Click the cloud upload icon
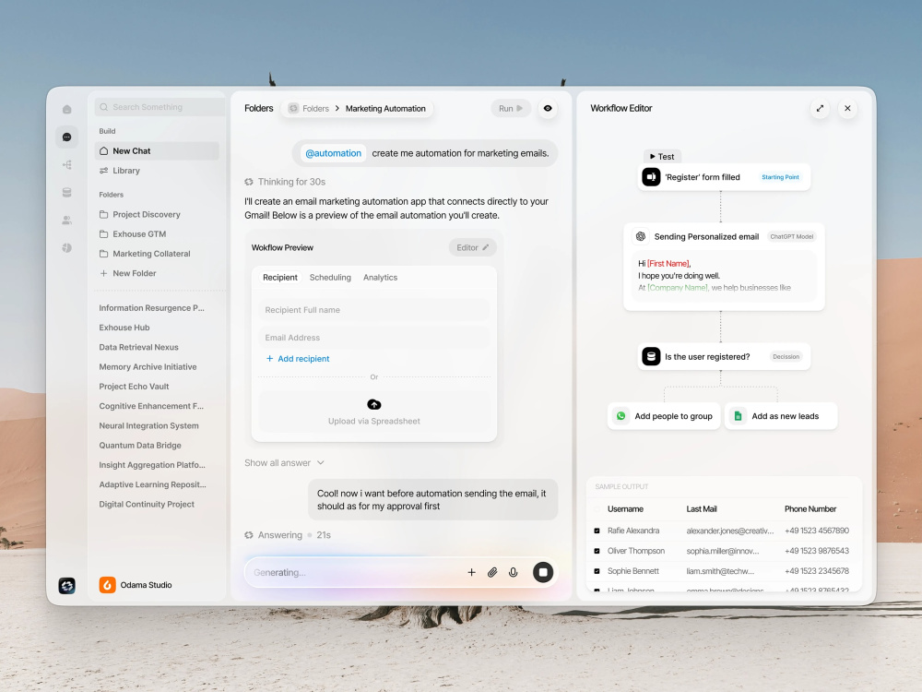Image resolution: width=922 pixels, height=692 pixels. (374, 404)
